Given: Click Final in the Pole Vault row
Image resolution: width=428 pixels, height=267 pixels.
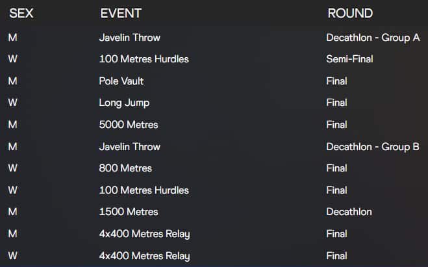Looking at the screenshot, I should pos(336,81).
